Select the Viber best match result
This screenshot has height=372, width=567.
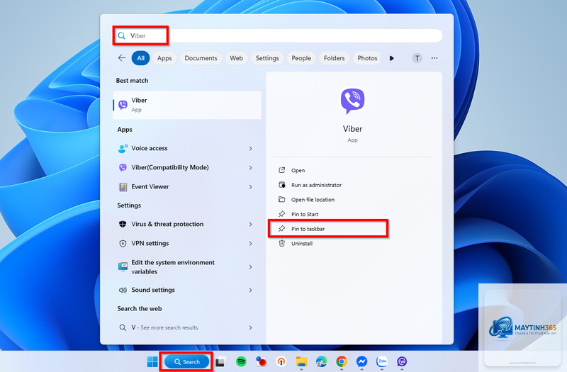coord(187,105)
